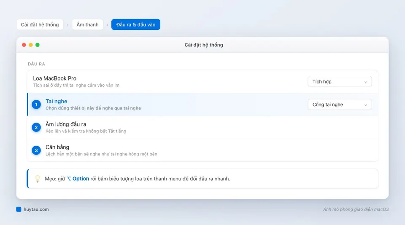This screenshot has height=225, width=405.
Task: Open the Cài đặt hệ thống breadcrumb
Action: (x=40, y=24)
